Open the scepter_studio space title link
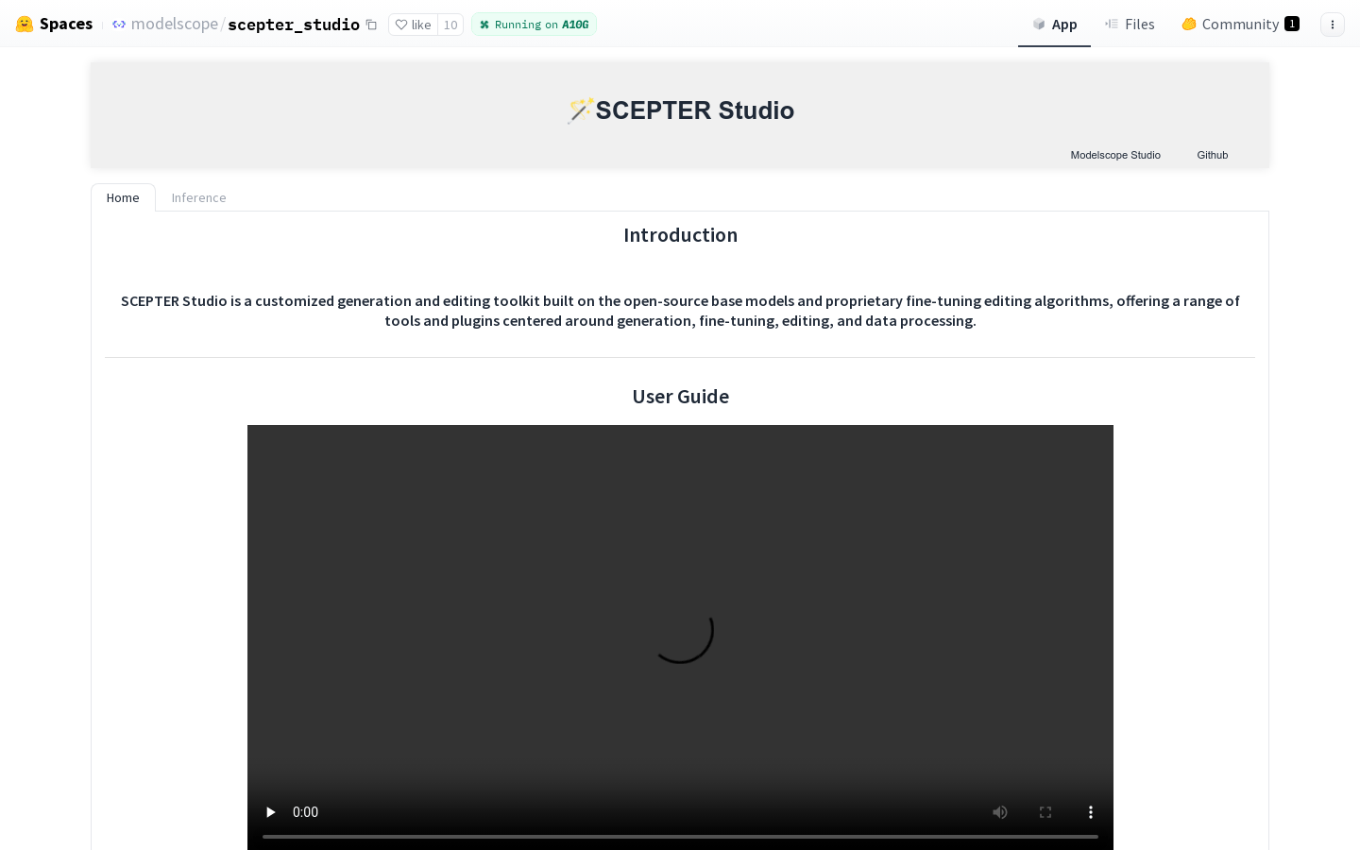1360x850 pixels. [294, 25]
